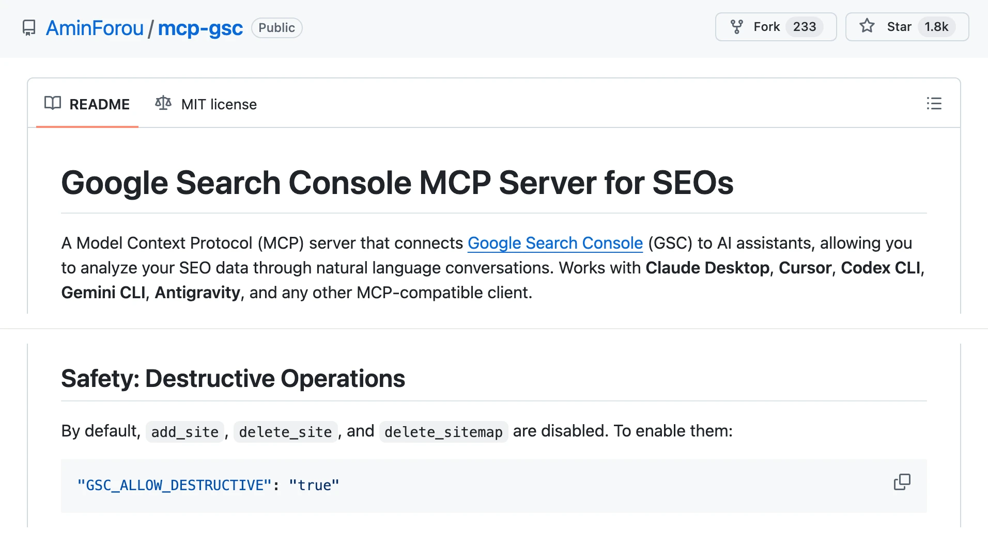988x550 pixels.
Task: Click the star icon
Action: point(867,26)
